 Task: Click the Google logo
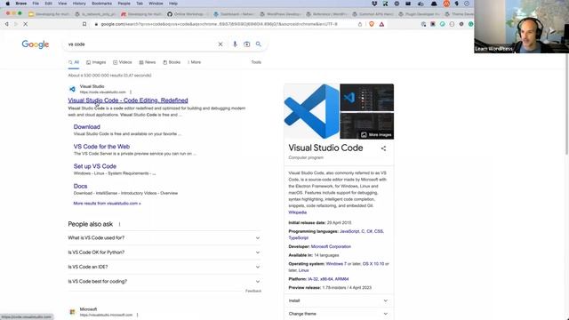point(36,44)
